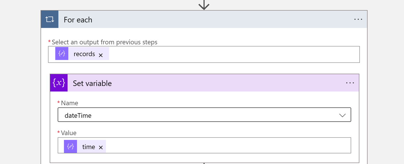Screen dimensions: 404x164
Task: Open the Set variable ellipsis menu
Action: click(x=350, y=83)
